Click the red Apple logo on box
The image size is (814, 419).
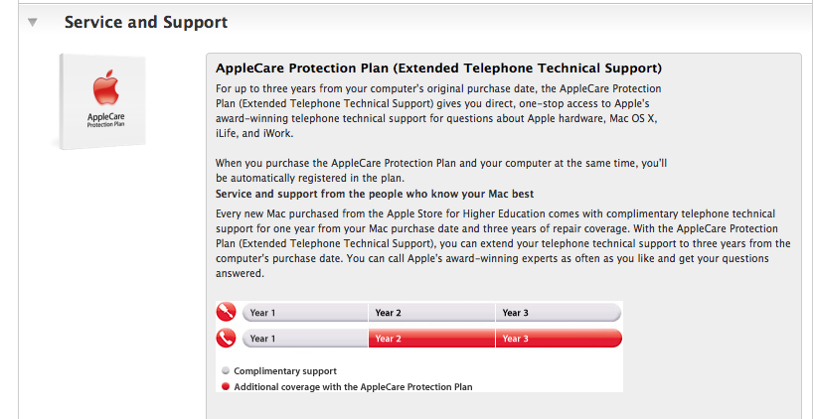(106, 88)
